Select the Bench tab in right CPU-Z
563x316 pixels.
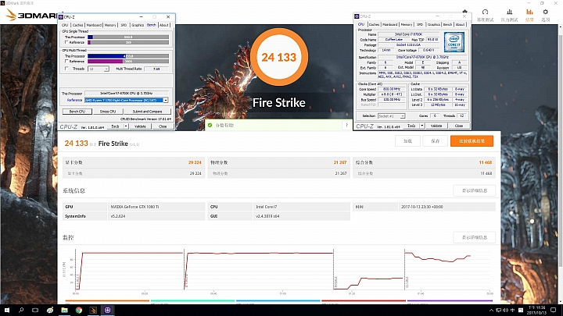click(447, 24)
